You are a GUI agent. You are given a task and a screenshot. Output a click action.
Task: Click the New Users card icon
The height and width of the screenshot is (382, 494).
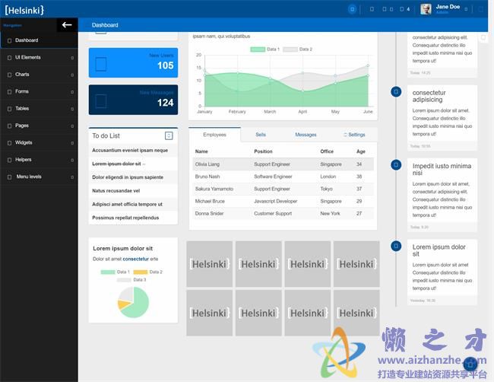coord(101,65)
